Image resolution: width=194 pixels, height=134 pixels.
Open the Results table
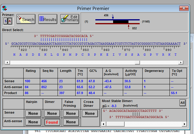[x=48, y=19]
